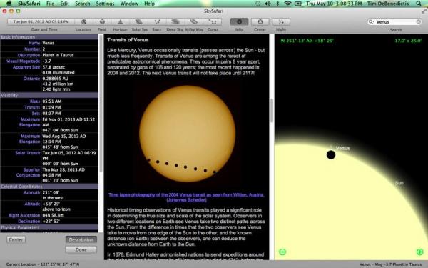This screenshot has width=428, height=268.
Task: Open the Milky Way settings icon
Action: point(194,21)
